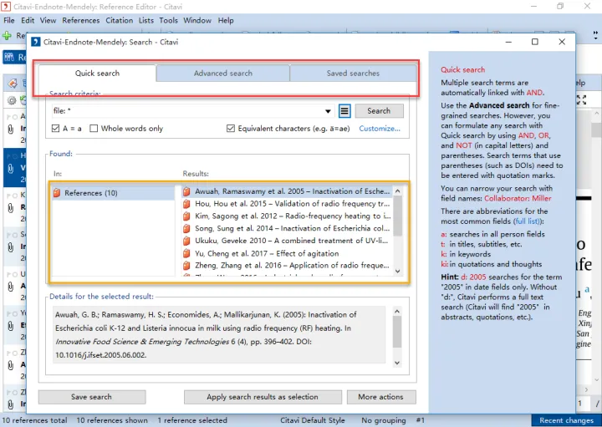This screenshot has height=427, width=602.
Task: Click the green plus add reference icon
Action: (x=7, y=36)
